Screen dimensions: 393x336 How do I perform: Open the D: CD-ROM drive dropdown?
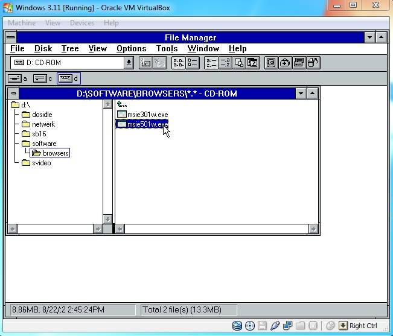129,63
